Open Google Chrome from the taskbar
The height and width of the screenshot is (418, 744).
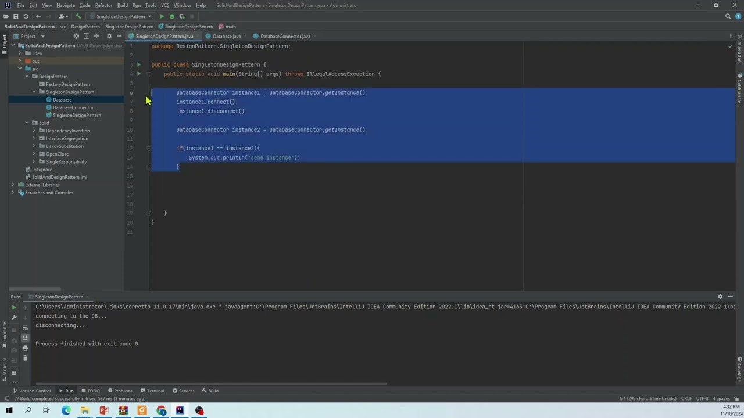click(161, 410)
